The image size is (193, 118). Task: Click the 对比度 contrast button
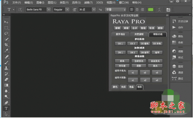tap(122, 66)
